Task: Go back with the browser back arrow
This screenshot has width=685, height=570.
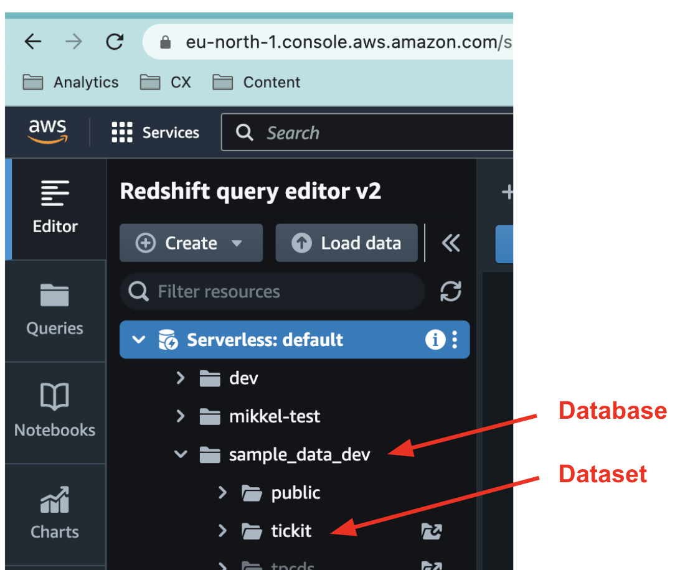Action: point(33,42)
